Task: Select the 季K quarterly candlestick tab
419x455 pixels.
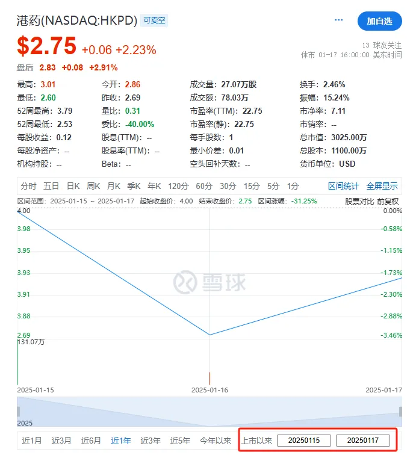Action: [x=134, y=186]
